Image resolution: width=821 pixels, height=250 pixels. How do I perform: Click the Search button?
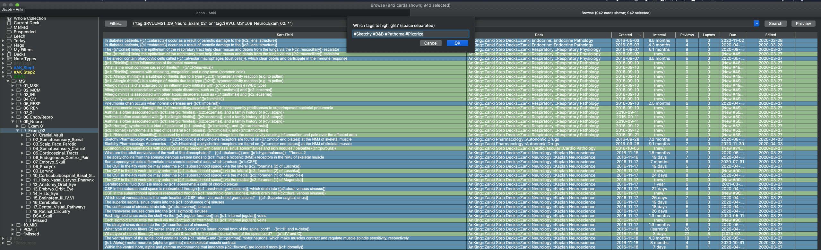click(775, 23)
